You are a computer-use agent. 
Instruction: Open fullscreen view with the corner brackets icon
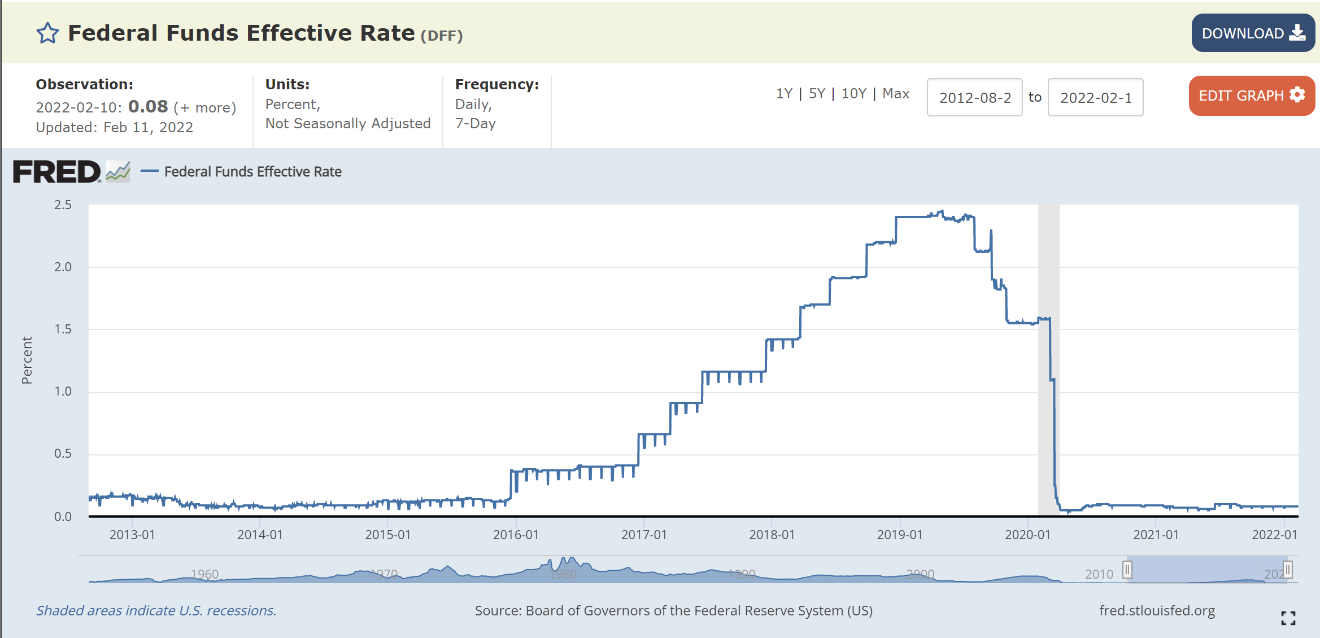1288,618
